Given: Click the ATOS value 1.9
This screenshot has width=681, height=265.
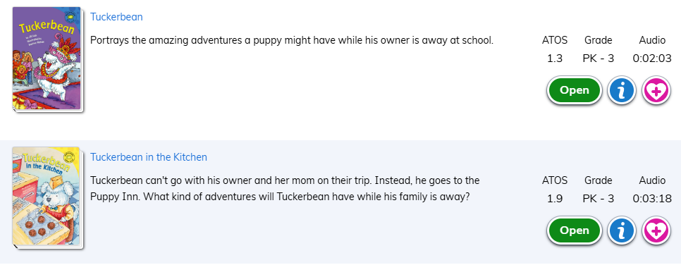Looking at the screenshot, I should pyautogui.click(x=555, y=199).
